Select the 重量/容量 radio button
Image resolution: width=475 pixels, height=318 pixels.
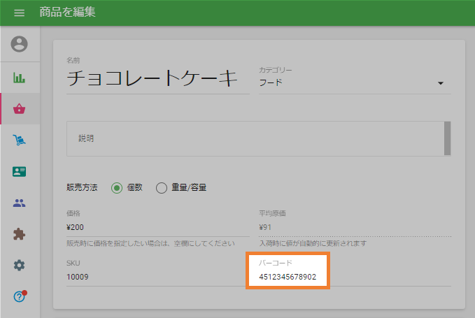tap(162, 187)
